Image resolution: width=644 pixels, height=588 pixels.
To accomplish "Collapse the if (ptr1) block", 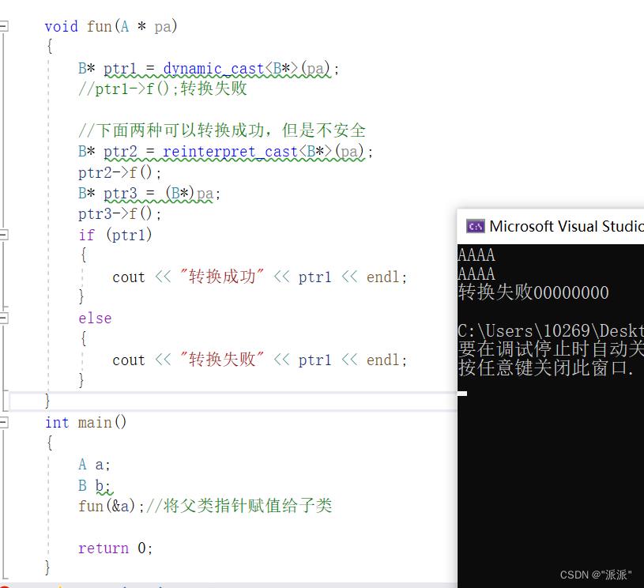I will [x=4, y=235].
